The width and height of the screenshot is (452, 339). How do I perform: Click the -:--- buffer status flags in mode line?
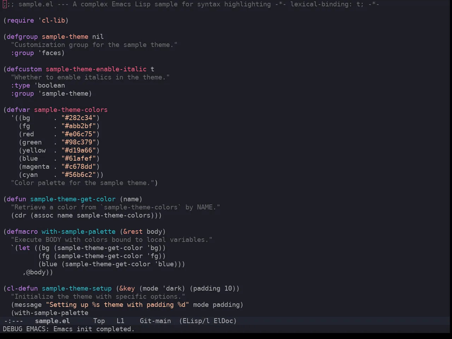coord(13,321)
